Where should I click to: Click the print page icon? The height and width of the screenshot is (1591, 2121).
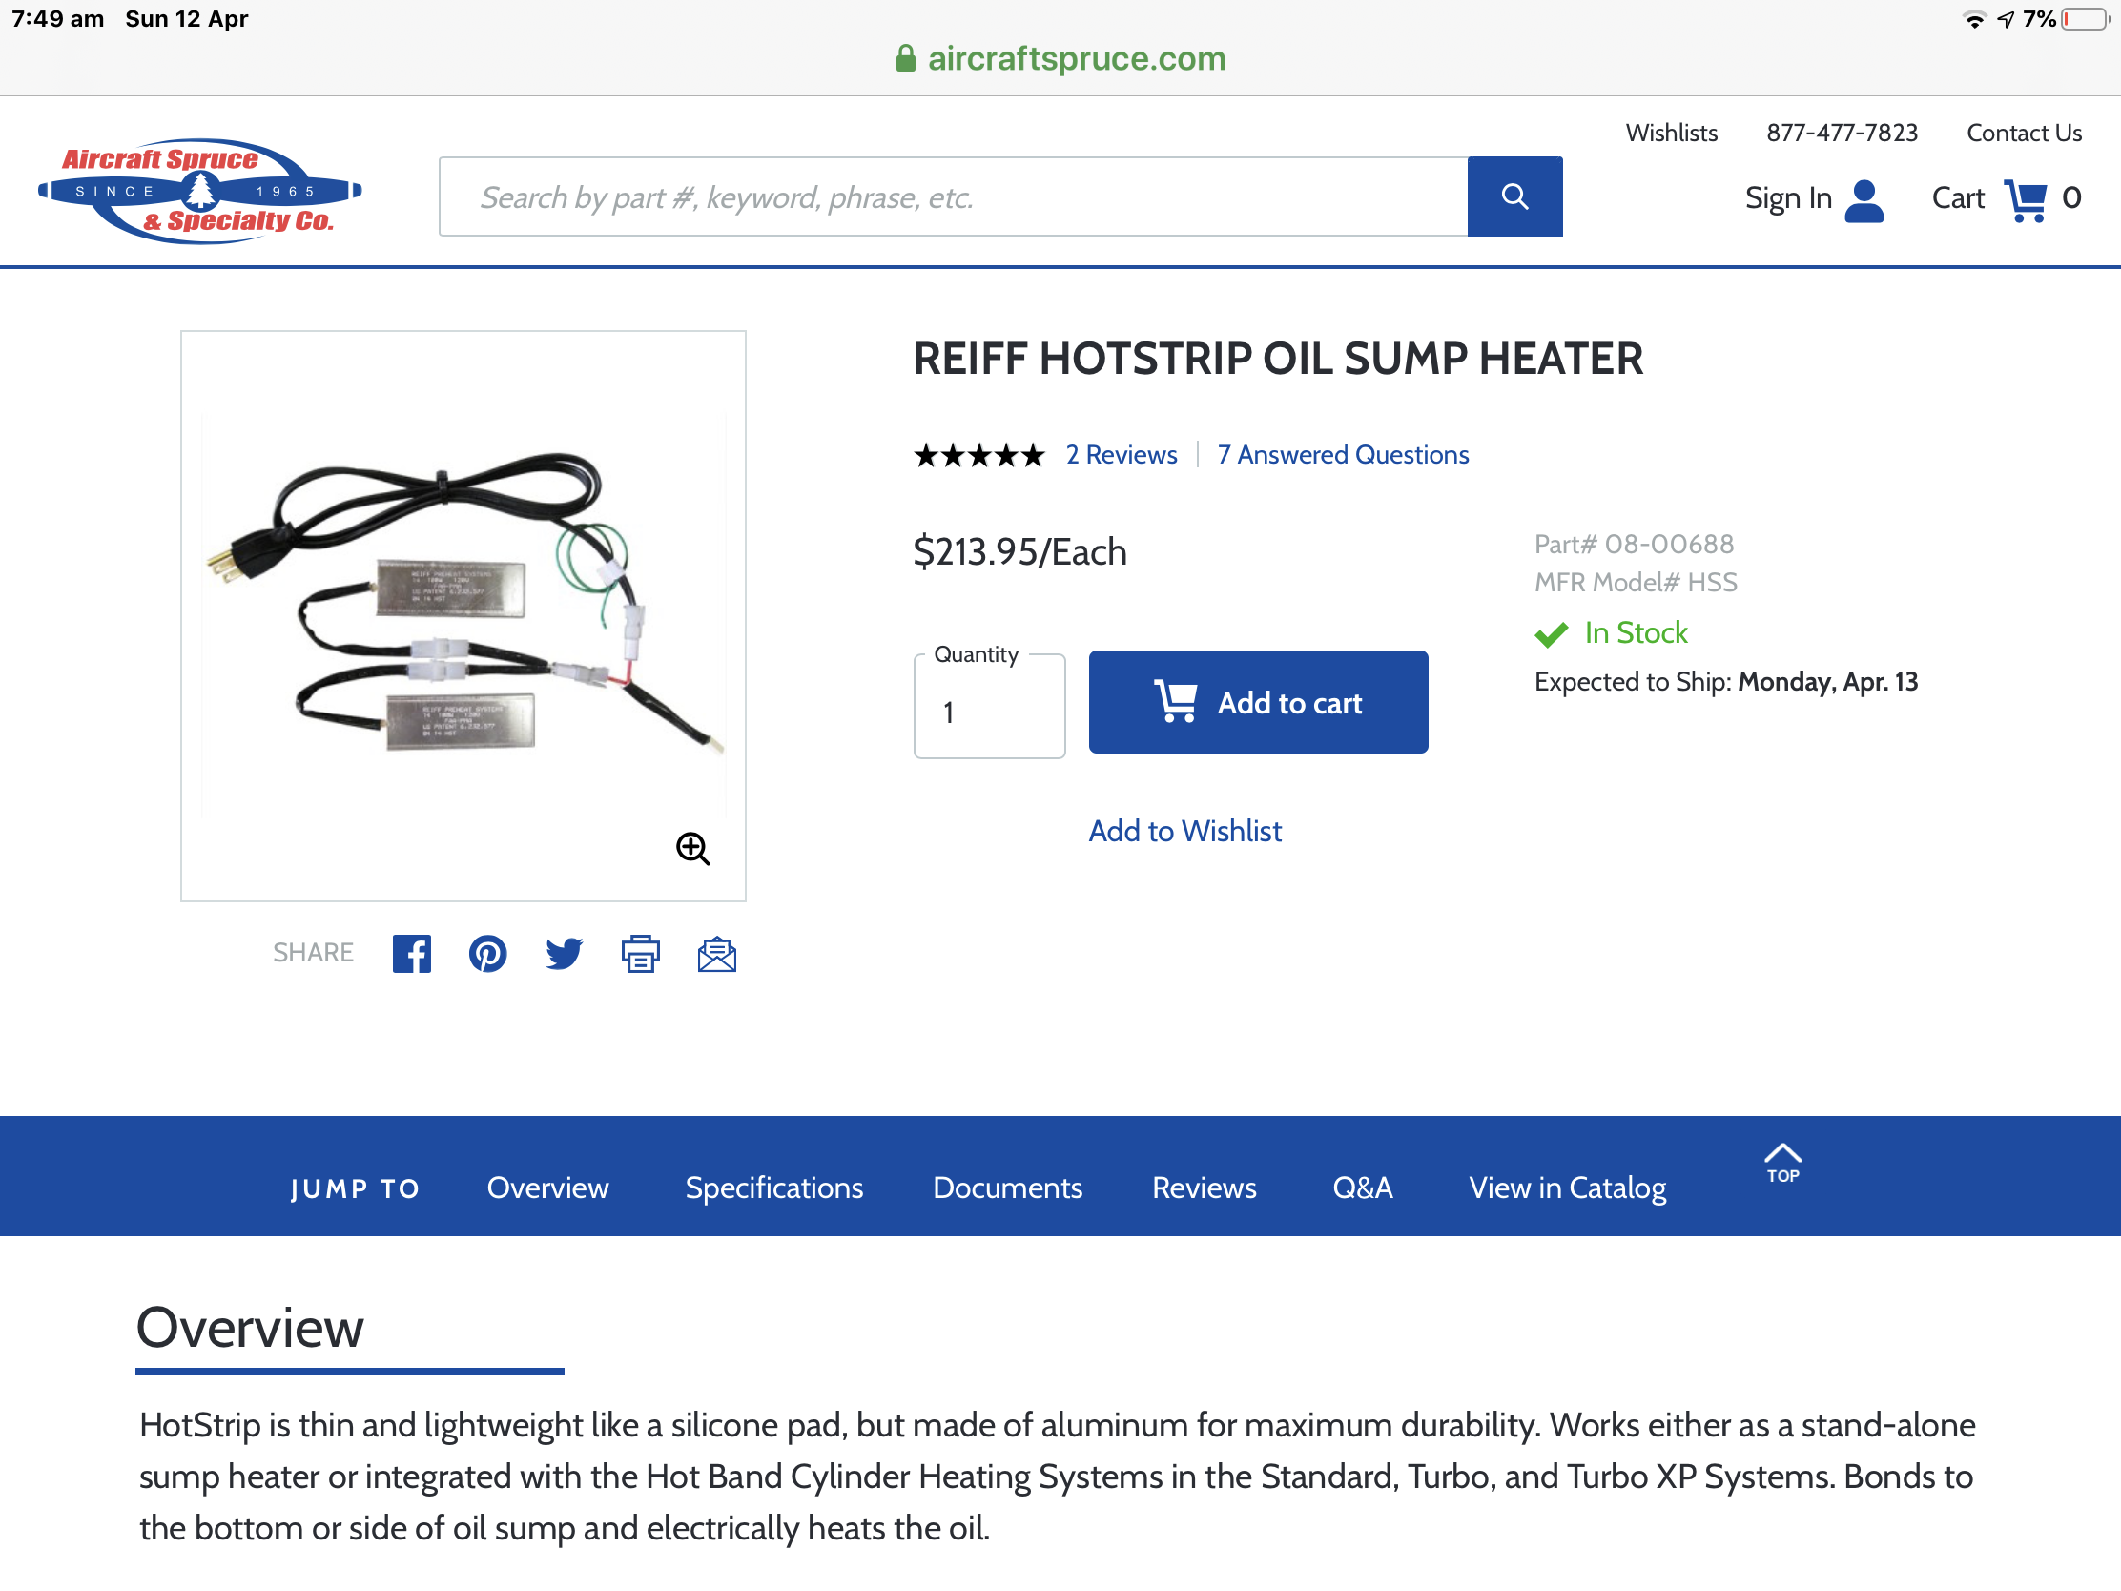(640, 953)
